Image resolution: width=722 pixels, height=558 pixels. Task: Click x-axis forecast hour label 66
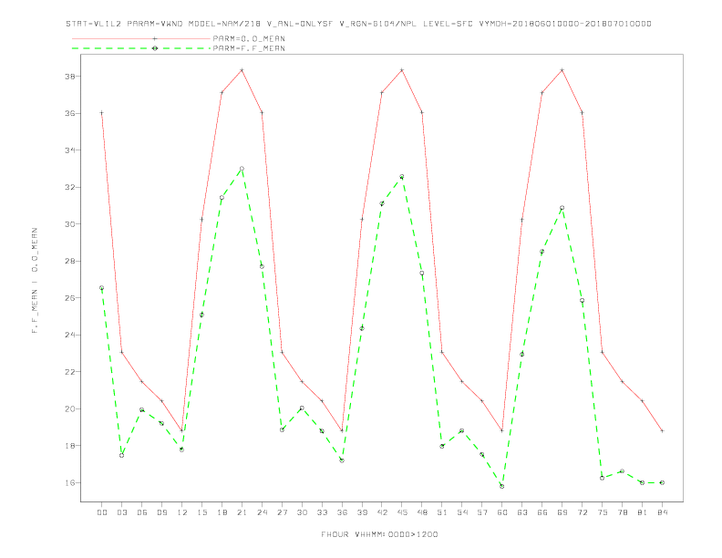tap(542, 512)
